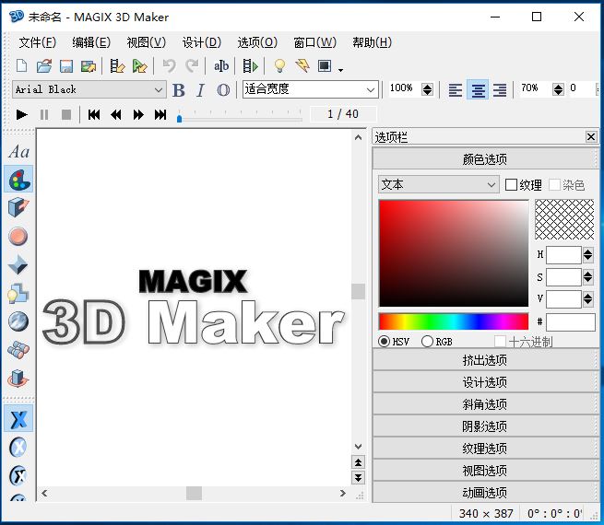Open the text editor (a|b icon)

(221, 66)
